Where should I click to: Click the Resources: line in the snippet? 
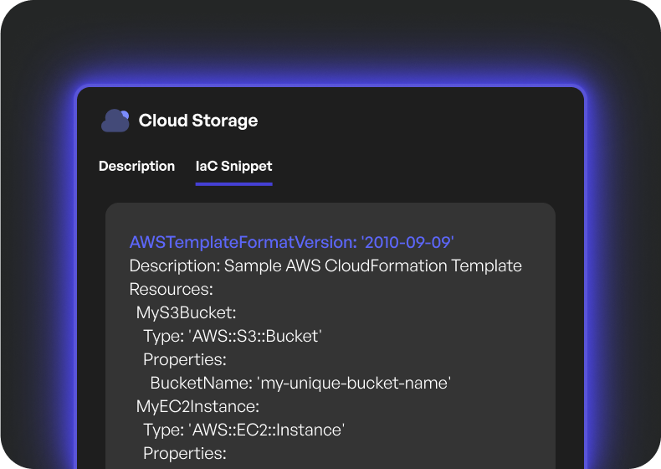point(172,290)
